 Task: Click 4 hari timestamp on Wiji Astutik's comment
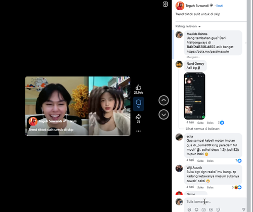coord(190,187)
